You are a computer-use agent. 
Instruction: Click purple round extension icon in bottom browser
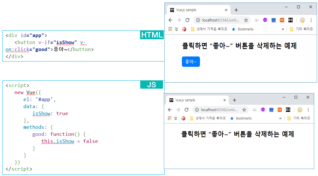263,110
